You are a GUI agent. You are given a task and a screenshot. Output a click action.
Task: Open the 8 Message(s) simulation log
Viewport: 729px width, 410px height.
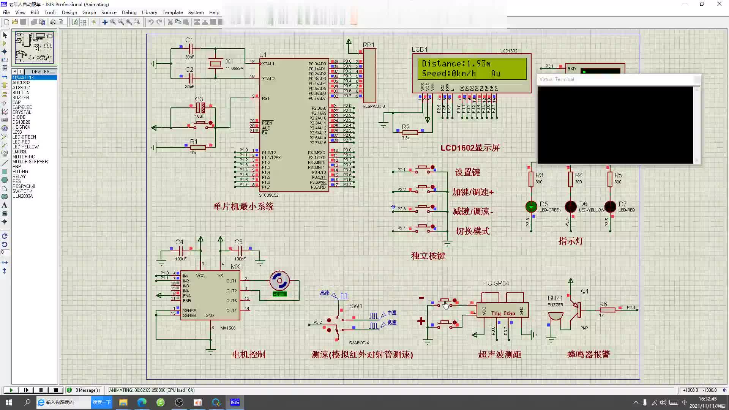coord(84,390)
